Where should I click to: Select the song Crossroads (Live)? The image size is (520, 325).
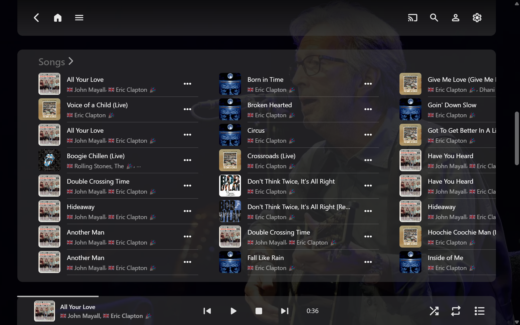click(271, 156)
